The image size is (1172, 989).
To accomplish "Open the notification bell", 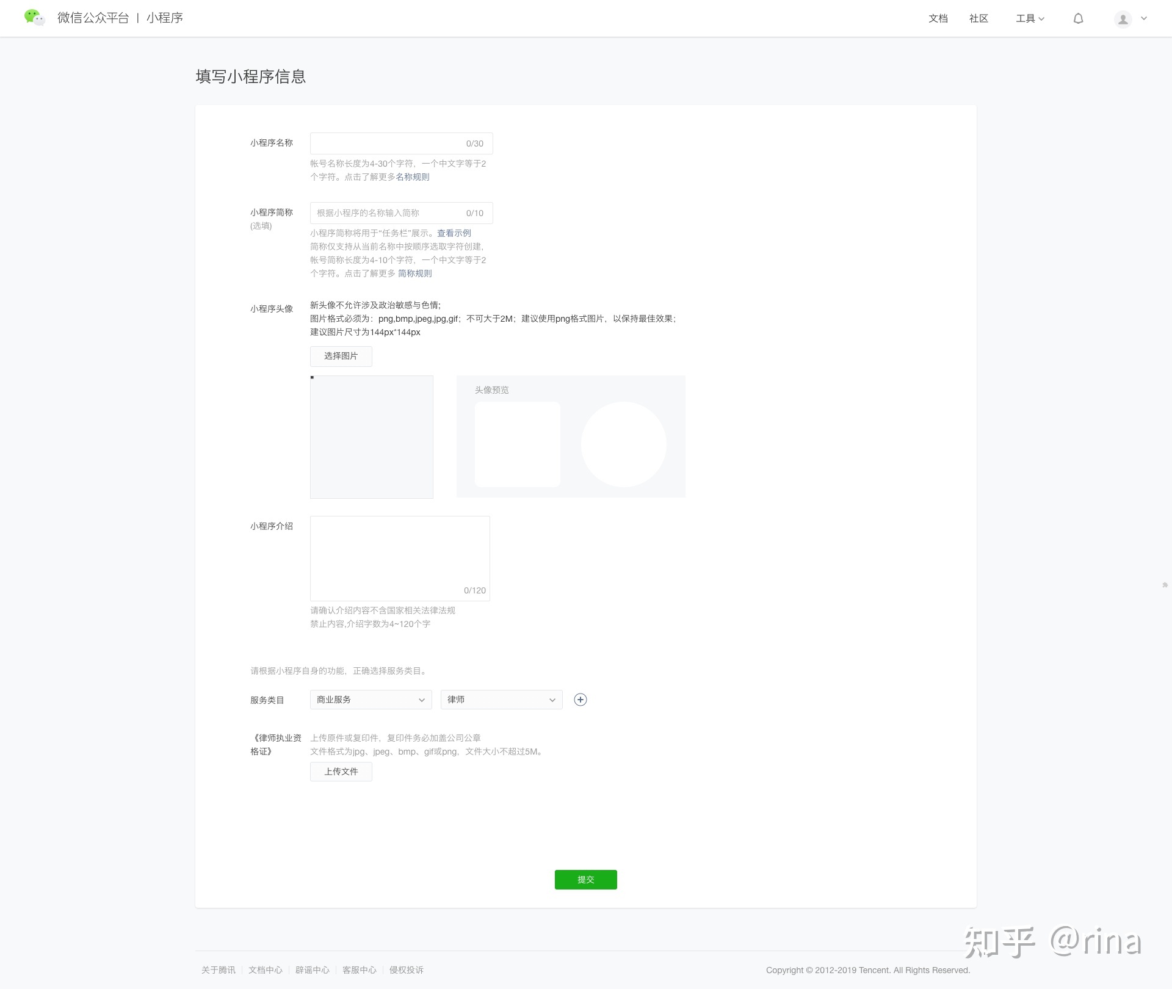I will point(1078,18).
